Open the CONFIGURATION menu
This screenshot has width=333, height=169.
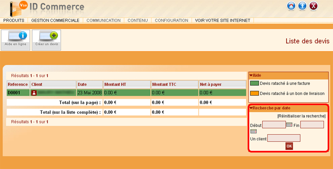click(171, 21)
